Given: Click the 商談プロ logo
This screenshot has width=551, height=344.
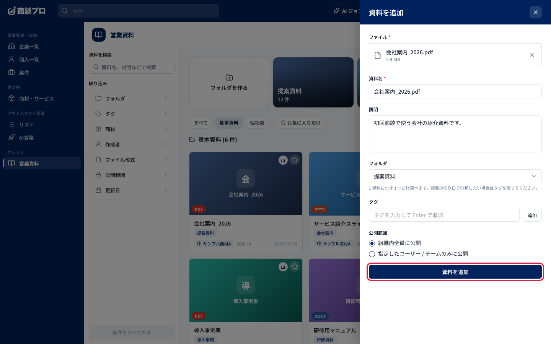Looking at the screenshot, I should click(26, 11).
